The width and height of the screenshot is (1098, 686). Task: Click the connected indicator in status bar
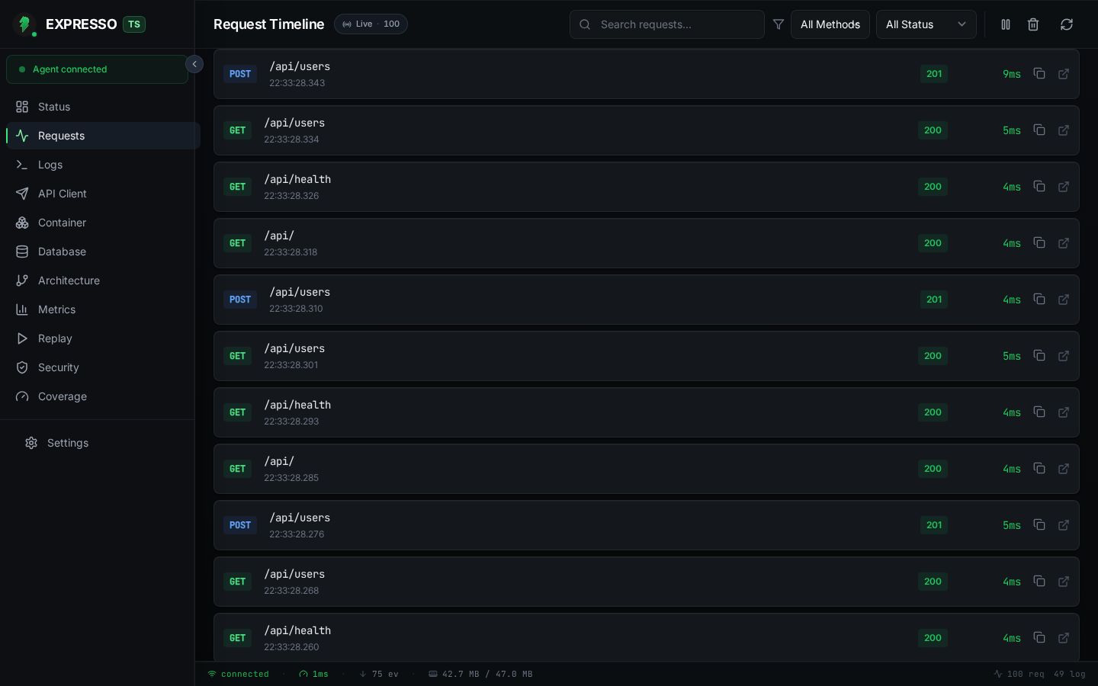239,674
